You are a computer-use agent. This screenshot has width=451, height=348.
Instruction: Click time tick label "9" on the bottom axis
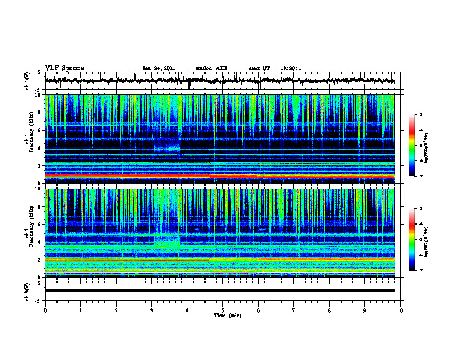click(x=364, y=310)
